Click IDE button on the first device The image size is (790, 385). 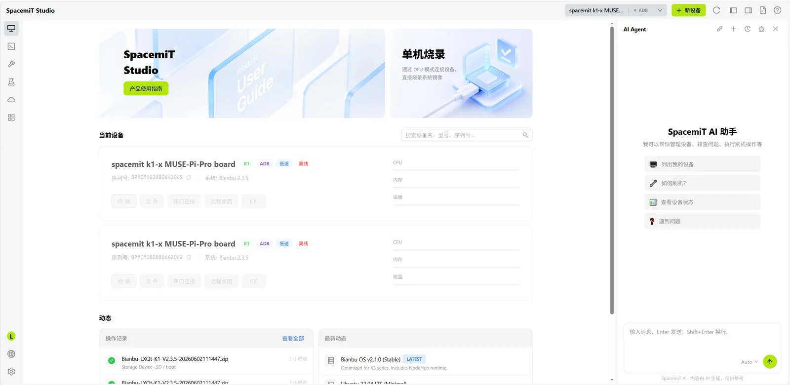[x=254, y=201]
